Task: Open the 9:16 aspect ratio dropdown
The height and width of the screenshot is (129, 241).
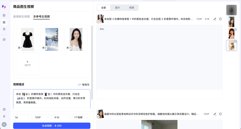Action: point(62,117)
